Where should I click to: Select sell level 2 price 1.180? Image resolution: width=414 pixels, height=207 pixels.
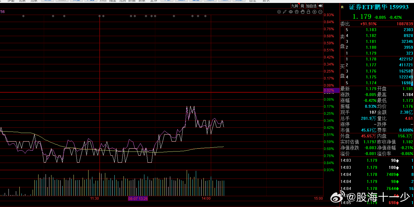[371, 47]
